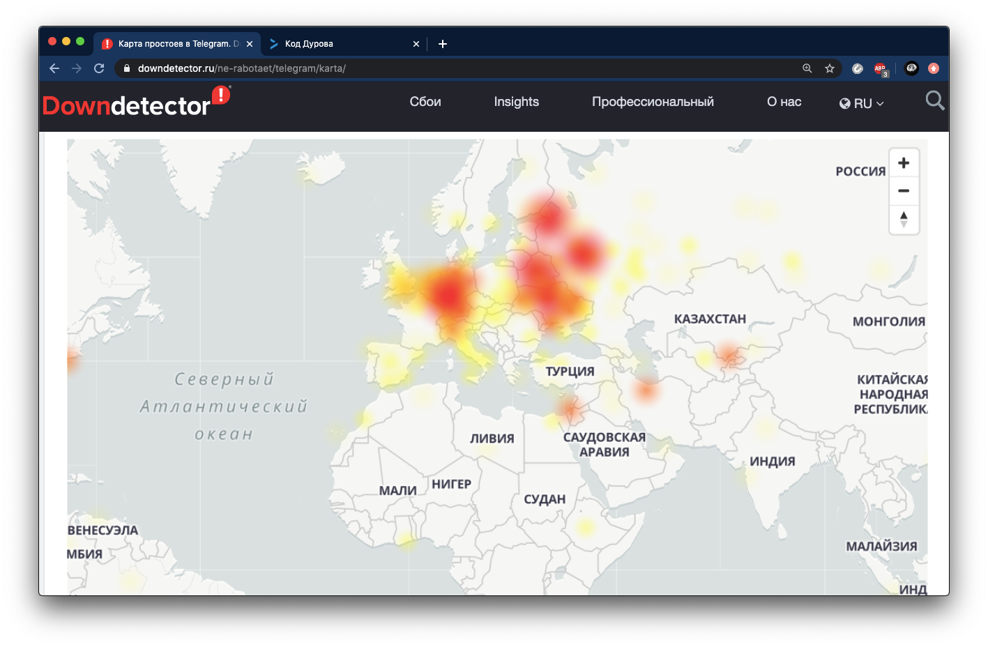View site info via the lock icon

(127, 68)
